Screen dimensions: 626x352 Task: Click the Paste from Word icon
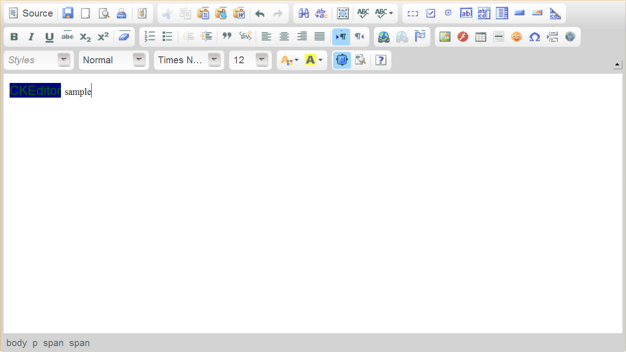(239, 13)
